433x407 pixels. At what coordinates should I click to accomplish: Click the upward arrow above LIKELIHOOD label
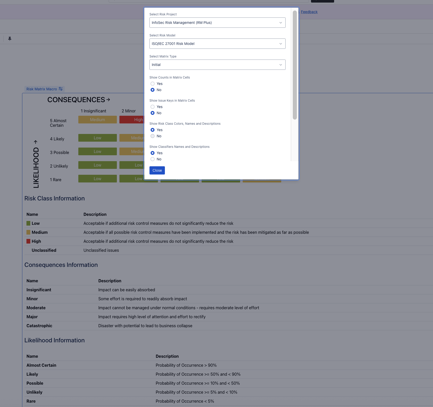(36, 142)
